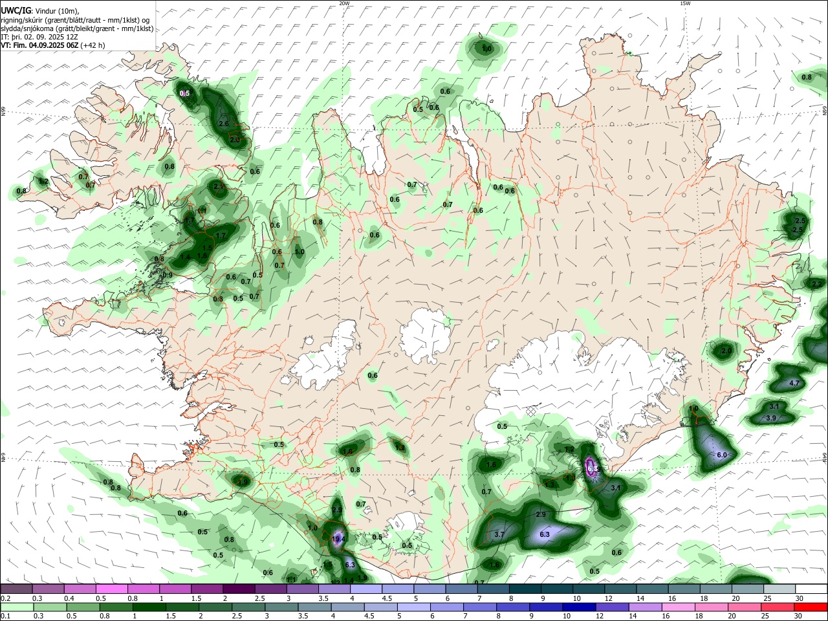Click the IT initial time line
The image size is (828, 621).
(39, 37)
